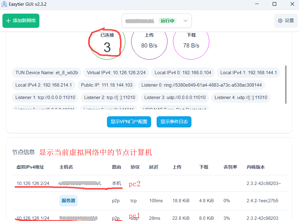Click 28ms latency cell

click(154, 218)
